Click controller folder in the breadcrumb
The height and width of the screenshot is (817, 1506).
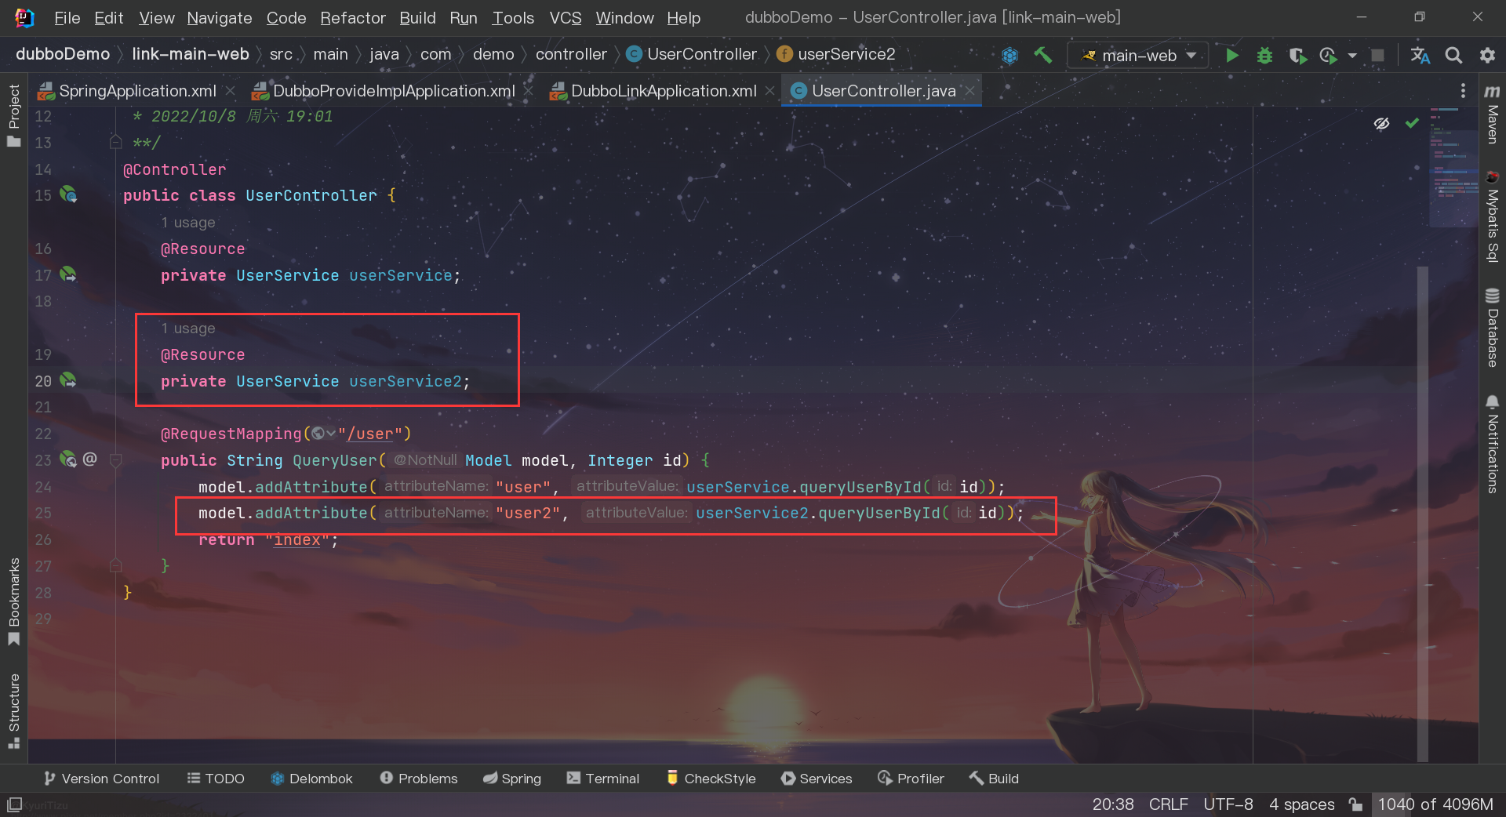(x=571, y=54)
